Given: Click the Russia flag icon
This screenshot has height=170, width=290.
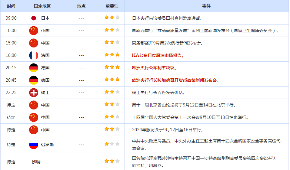Looking at the screenshot, I should (33, 145).
